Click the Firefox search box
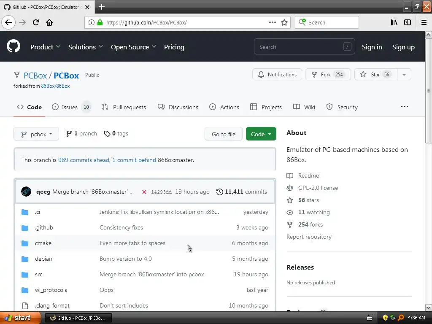 click(x=327, y=22)
